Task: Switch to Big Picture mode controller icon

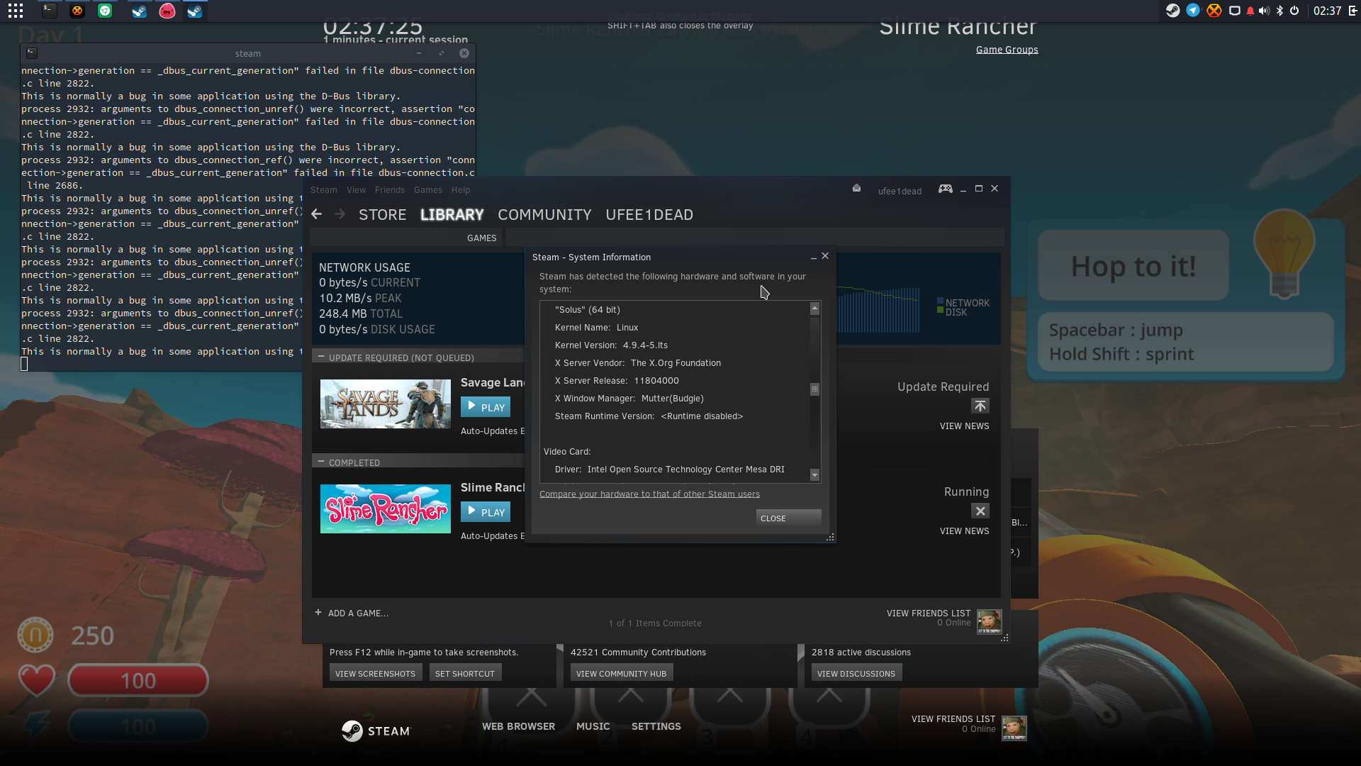Action: coord(946,189)
